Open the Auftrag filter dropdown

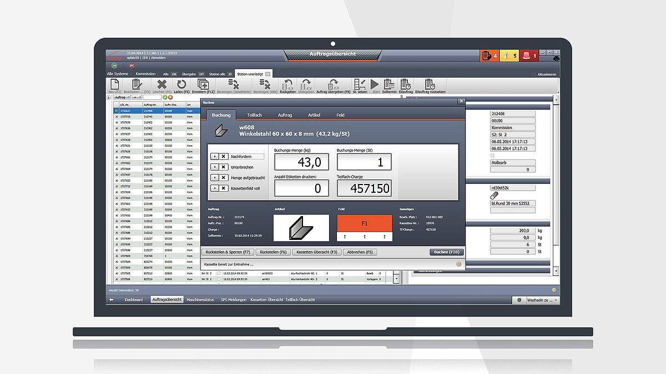122,98
